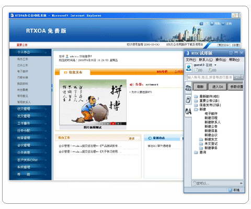Expand the 会议管理 sidebar section
The image size is (251, 209).
[30, 145]
